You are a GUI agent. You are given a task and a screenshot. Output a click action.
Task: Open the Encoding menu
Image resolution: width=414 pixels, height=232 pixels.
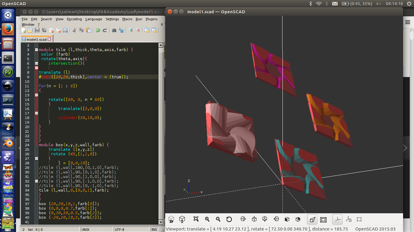(x=74, y=19)
